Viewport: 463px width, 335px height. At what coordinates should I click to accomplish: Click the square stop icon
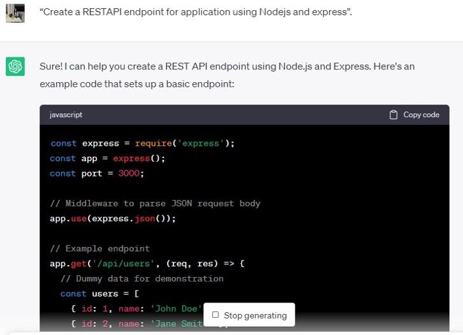216,315
